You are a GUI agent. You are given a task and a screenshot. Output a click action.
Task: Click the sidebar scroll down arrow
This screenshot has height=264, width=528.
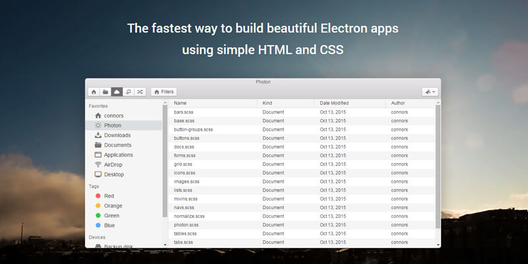(165, 244)
